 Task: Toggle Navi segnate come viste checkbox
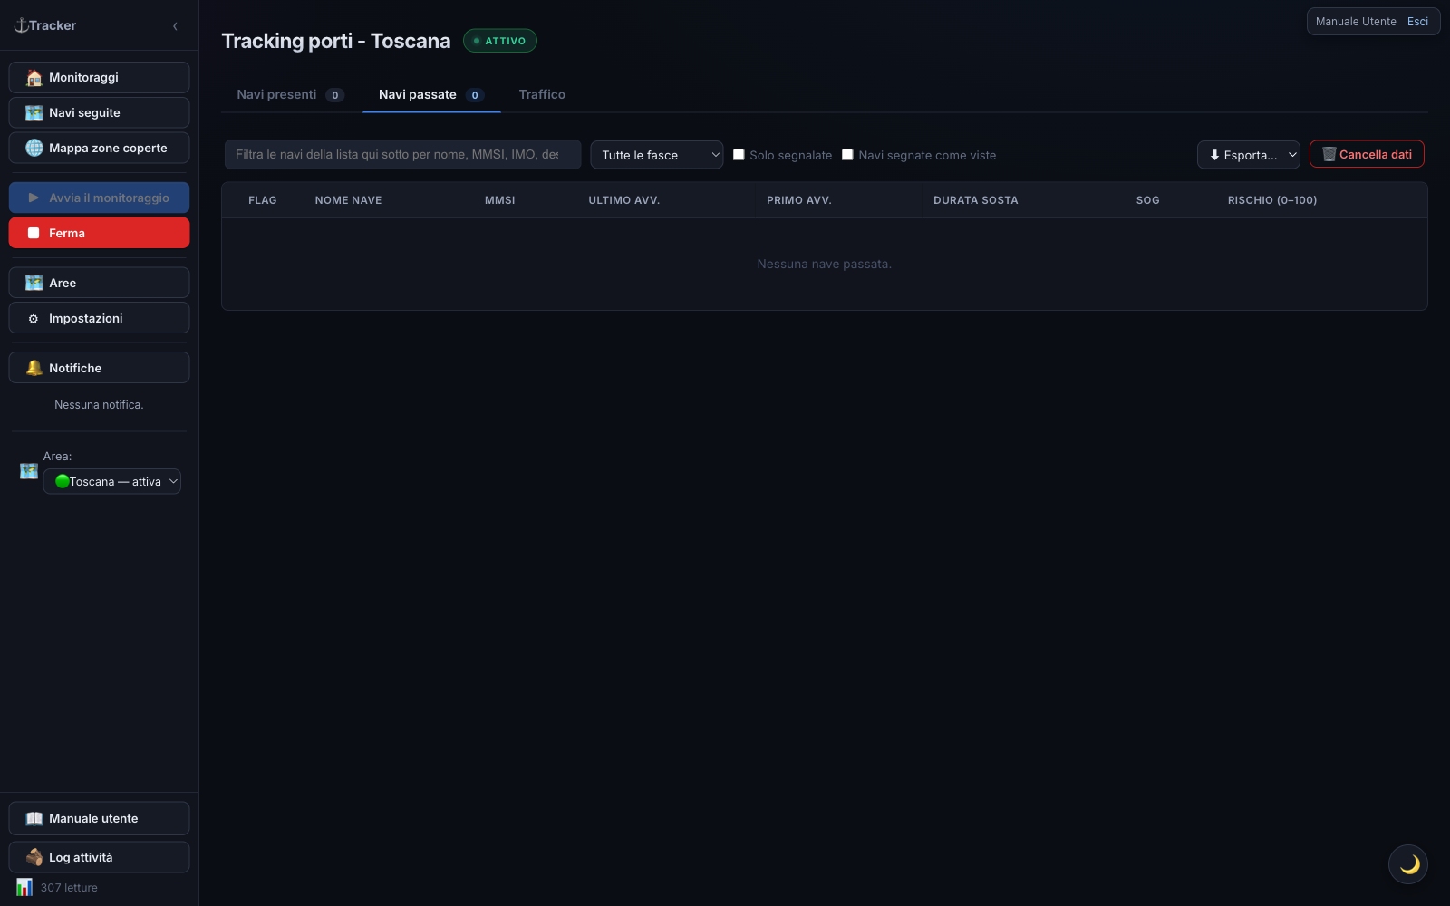coord(847,155)
